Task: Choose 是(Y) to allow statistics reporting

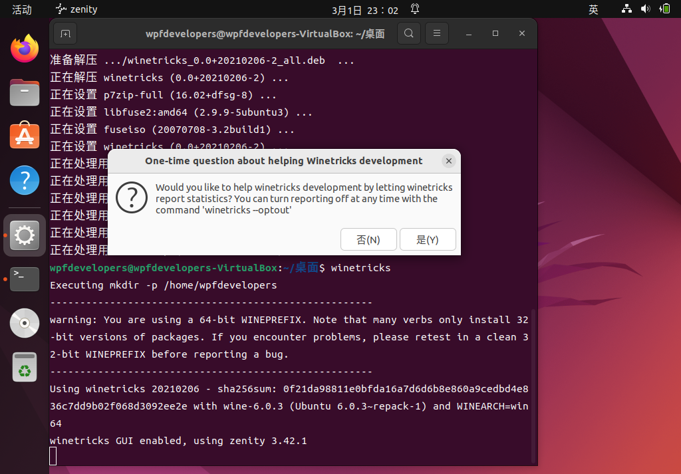Action: pos(428,239)
